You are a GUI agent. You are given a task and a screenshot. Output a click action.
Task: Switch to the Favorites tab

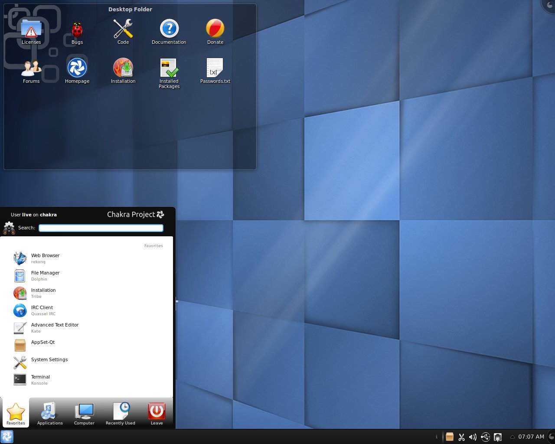pyautogui.click(x=16, y=414)
